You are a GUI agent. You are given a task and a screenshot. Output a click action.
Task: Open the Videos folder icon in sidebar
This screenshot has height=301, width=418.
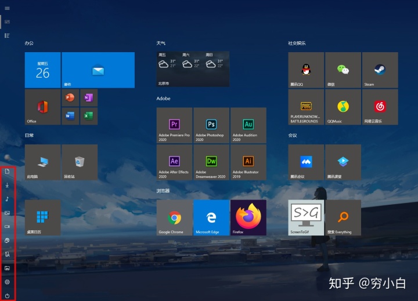(7, 227)
